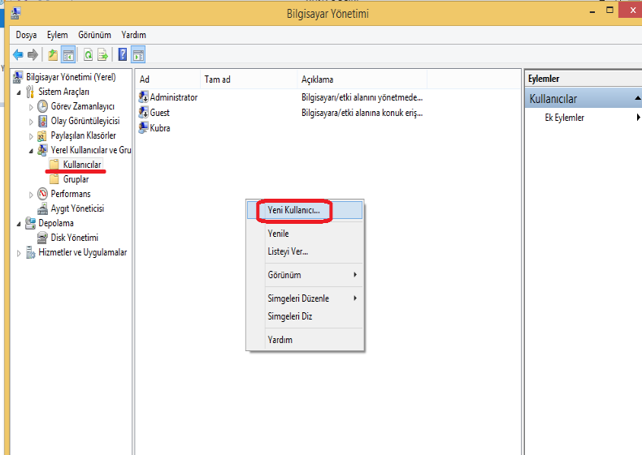The width and height of the screenshot is (642, 455).
Task: Select Disk Yönetimi in the tree
Action: point(74,238)
